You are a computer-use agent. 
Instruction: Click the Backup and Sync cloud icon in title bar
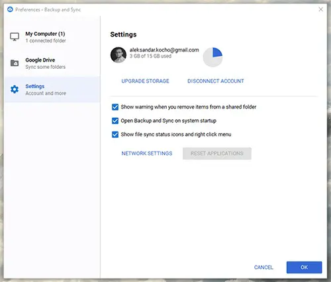10,9
